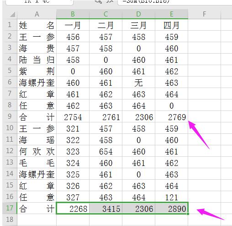Viewport: 232px width, 226px height.
Task: Select the name cell 毛毛
Action: [x=37, y=162]
